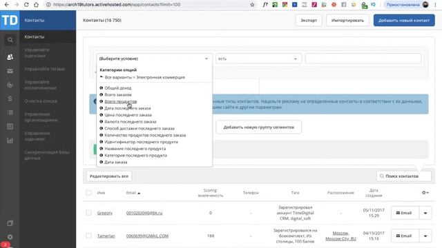Select 'Цена последнего заказа' option

(x=128, y=115)
